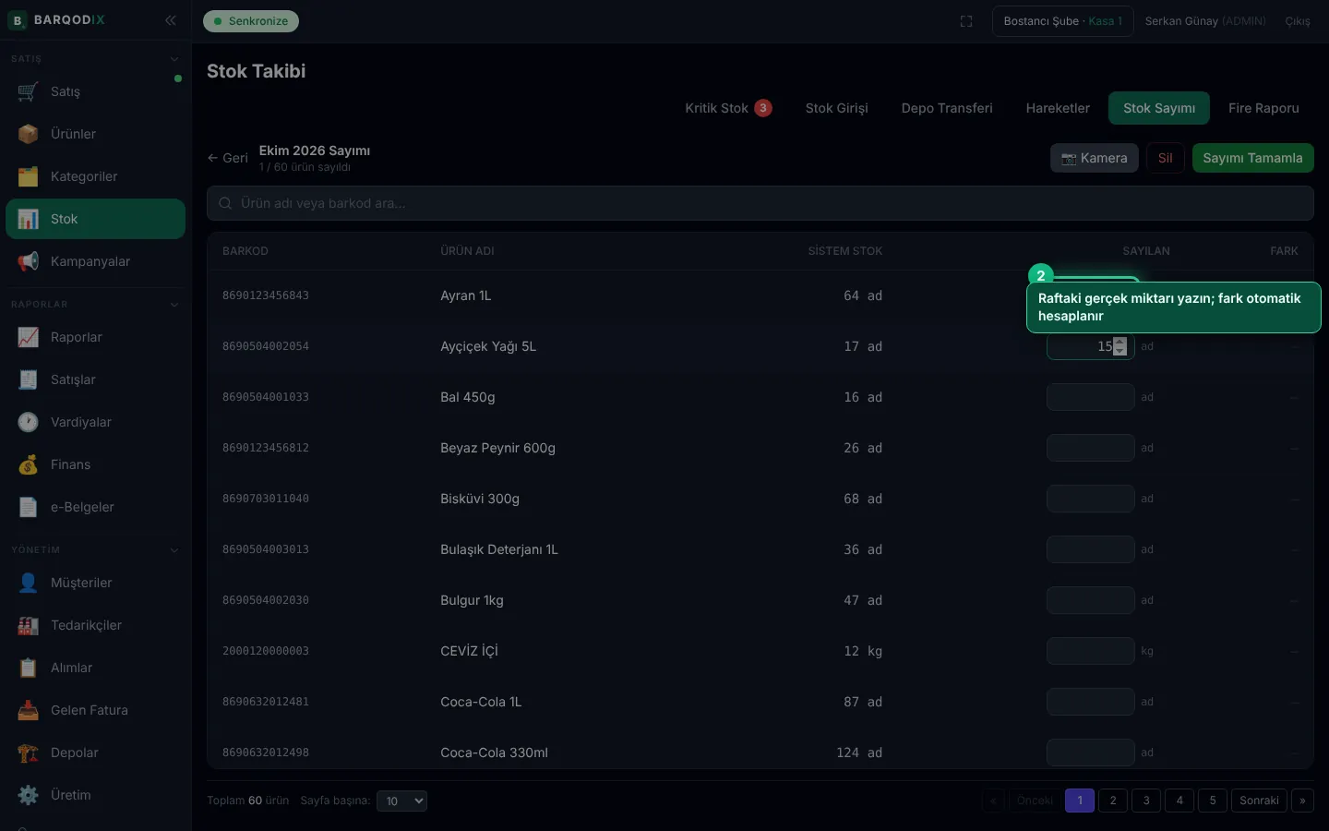Open the Gelen Fatura inbox icon
Image resolution: width=1329 pixels, height=831 pixels.
pyautogui.click(x=28, y=710)
